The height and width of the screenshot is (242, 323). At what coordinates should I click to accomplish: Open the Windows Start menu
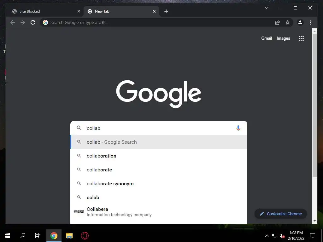pos(8,236)
